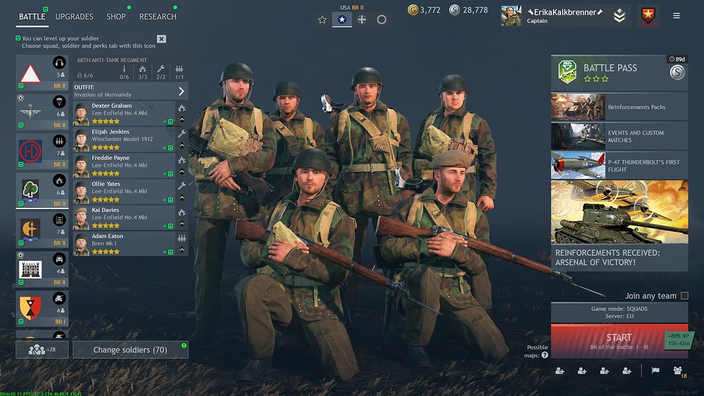Click the flag icon near bottom right
This screenshot has height=396, width=704.
[x=655, y=371]
